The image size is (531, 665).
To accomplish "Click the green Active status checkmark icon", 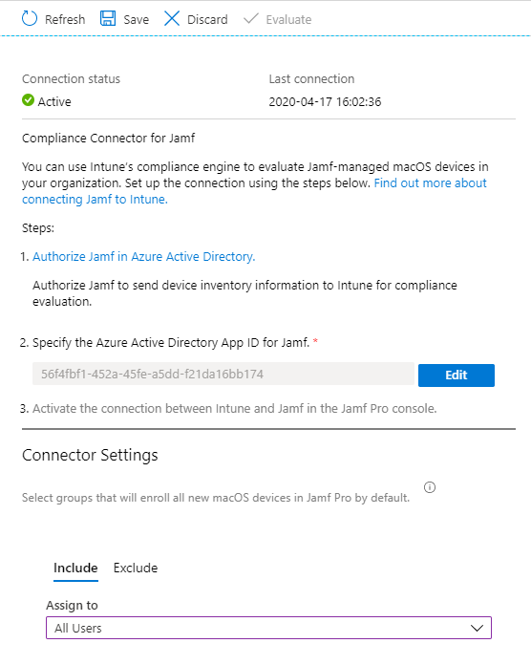I will [28, 100].
